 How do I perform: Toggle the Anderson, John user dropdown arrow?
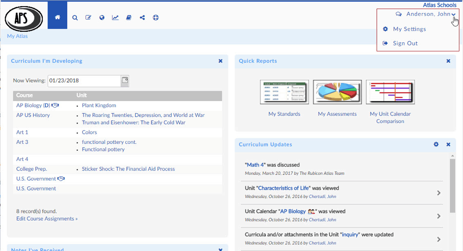pos(453,14)
